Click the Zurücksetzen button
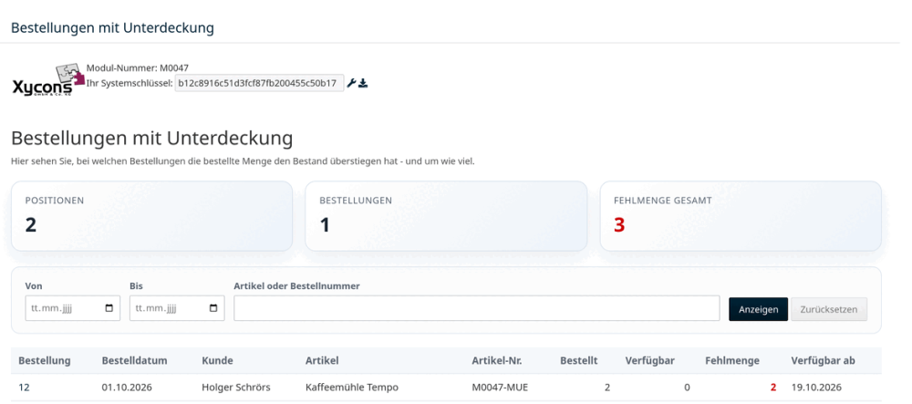 coord(829,309)
